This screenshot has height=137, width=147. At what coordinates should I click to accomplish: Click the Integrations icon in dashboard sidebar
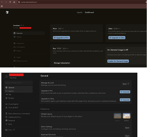pos(14,43)
